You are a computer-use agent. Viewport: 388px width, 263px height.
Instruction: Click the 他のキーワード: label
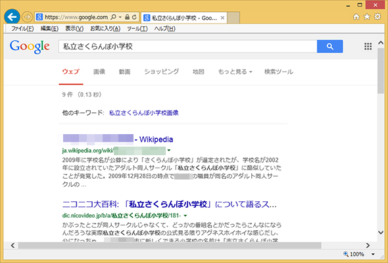tap(83, 113)
